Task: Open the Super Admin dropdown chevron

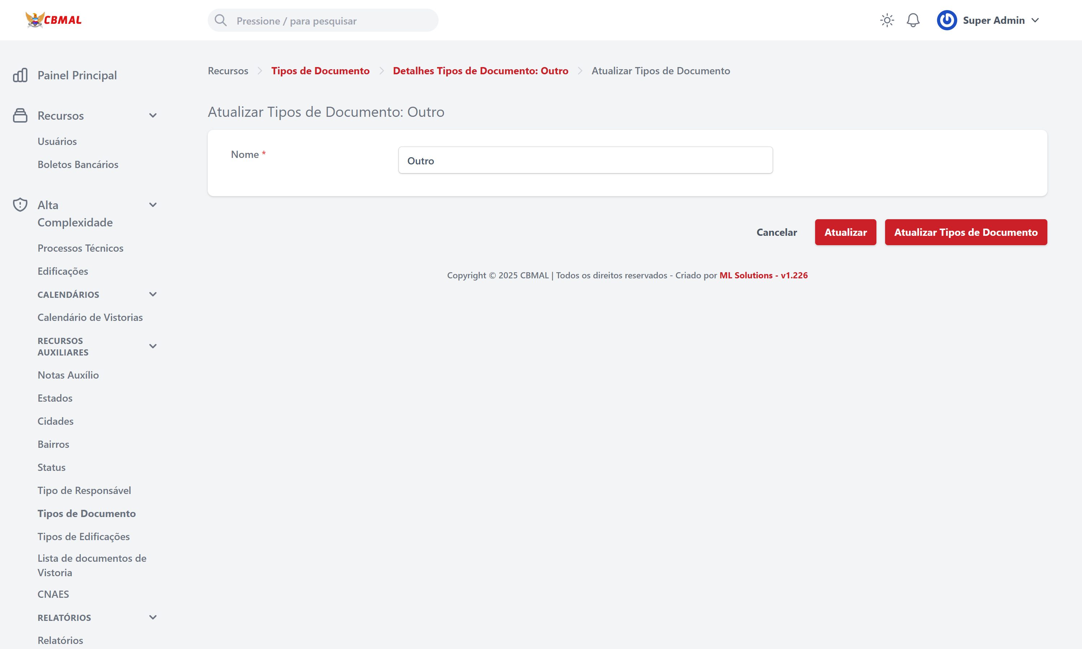Action: [1035, 21]
